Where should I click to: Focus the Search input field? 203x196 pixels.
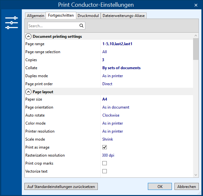pyautogui.click(x=56, y=26)
